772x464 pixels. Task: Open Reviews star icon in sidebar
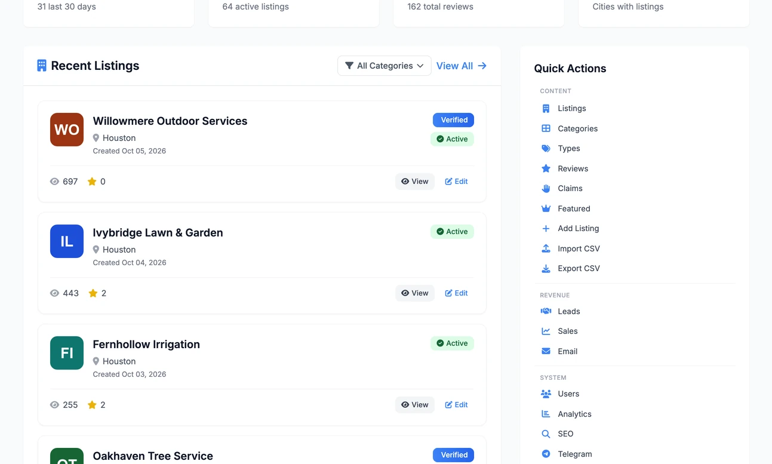546,168
